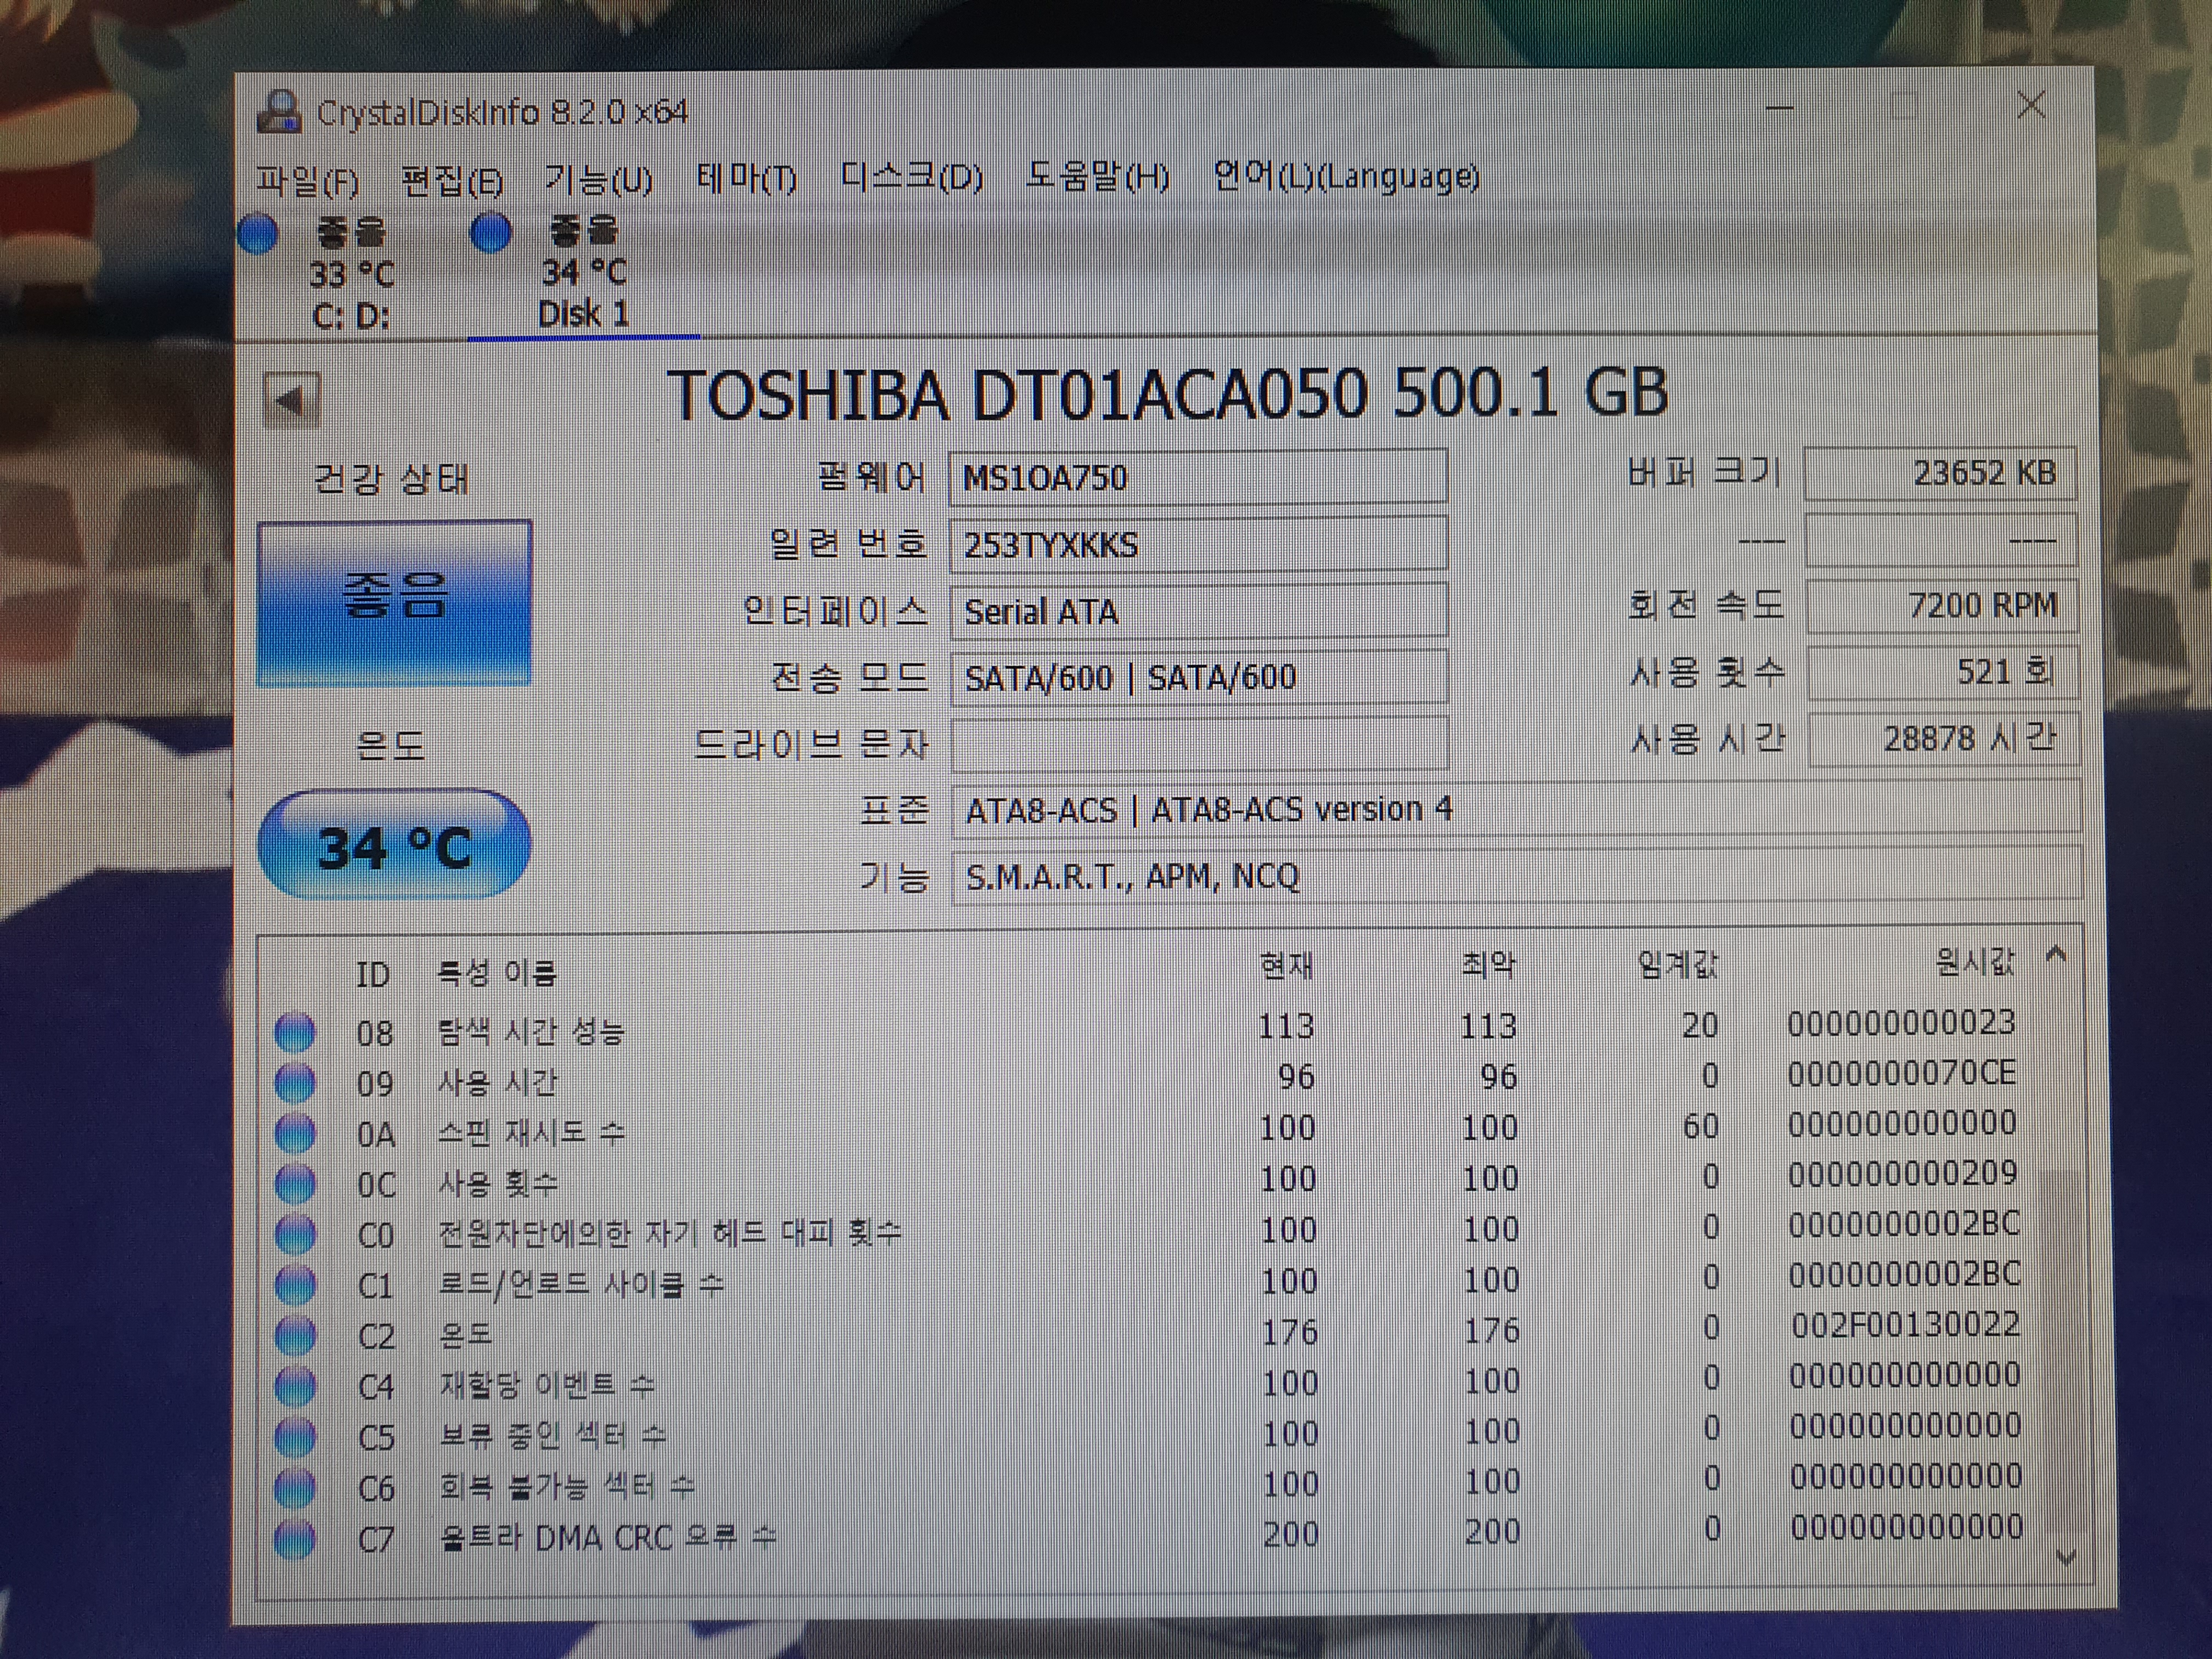This screenshot has width=2212, height=1659.
Task: Click status orb for attribute 08
Action: coord(294,1032)
